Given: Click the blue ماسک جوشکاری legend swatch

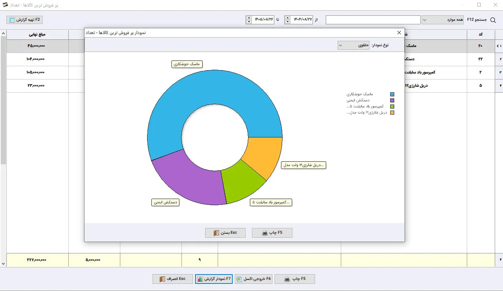Looking at the screenshot, I should (x=392, y=94).
